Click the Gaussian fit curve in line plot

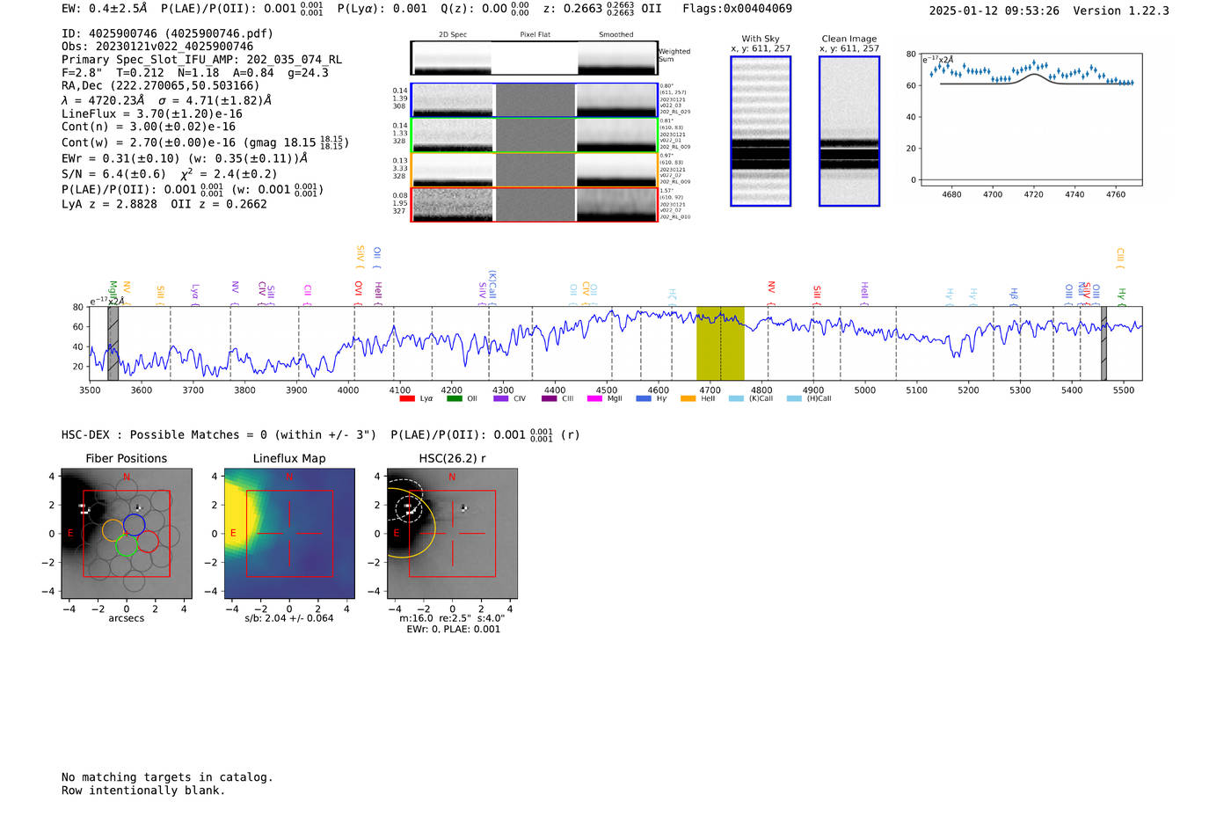[x=1035, y=76]
